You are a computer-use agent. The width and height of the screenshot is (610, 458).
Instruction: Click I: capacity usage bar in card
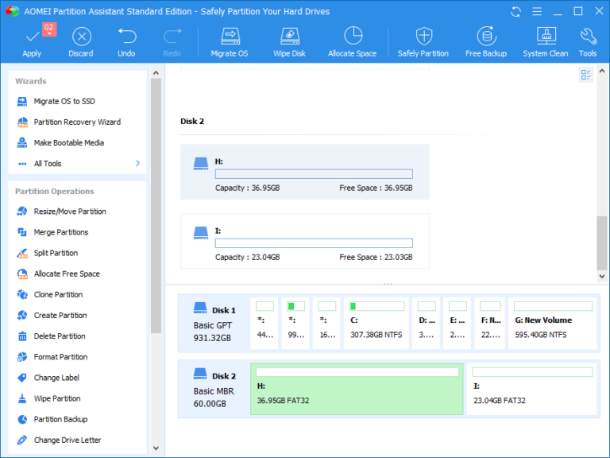314,243
